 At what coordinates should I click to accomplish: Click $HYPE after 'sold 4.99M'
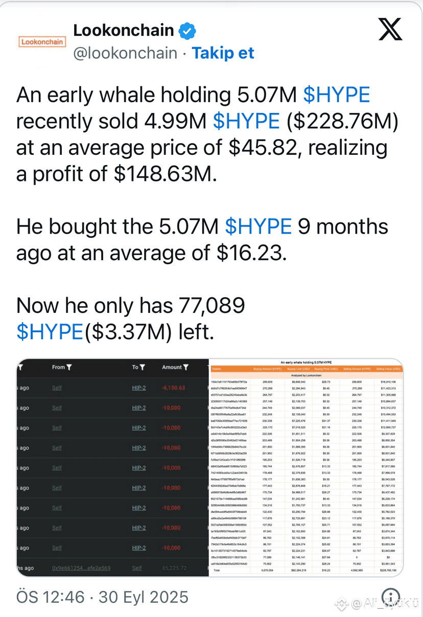pyautogui.click(x=246, y=122)
